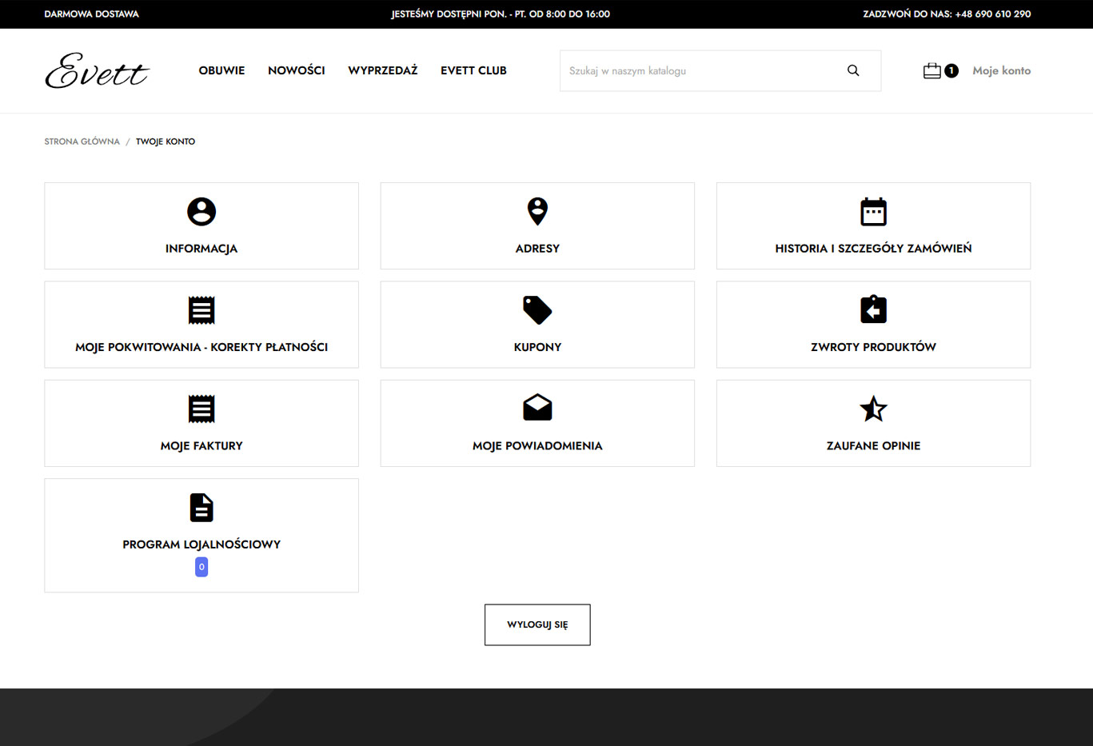Viewport: 1093px width, 746px height.
Task: Click the Evett logo
Action: click(97, 70)
